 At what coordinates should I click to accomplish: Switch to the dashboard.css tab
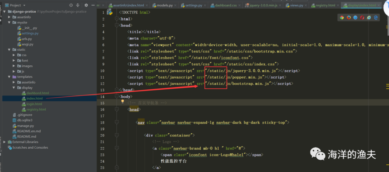click(225, 5)
